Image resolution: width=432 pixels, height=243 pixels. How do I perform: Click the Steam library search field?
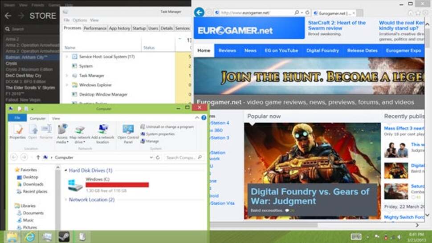coord(31,29)
